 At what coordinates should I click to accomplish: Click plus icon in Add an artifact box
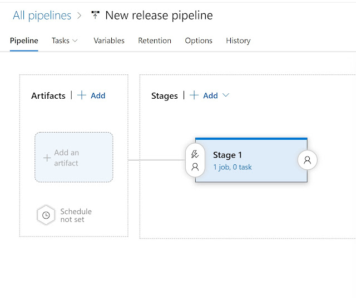47,158
